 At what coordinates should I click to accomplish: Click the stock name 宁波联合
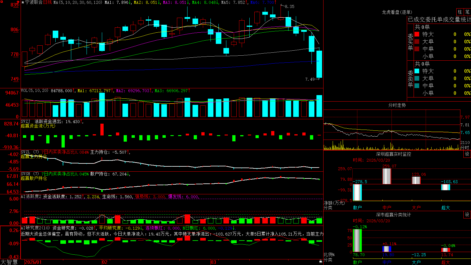point(34,2)
